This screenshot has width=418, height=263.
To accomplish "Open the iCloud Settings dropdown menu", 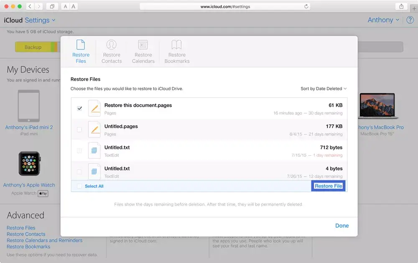I will [40, 20].
